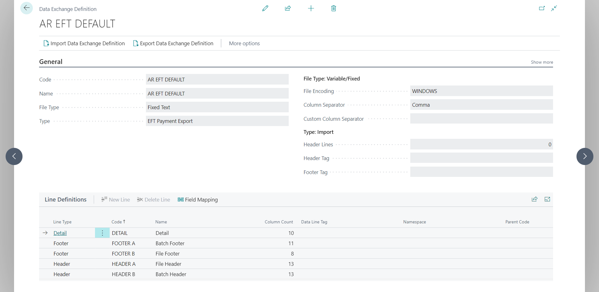599x292 pixels.
Task: Click Column Count 8 in FOOTER B row
Action: (292, 254)
